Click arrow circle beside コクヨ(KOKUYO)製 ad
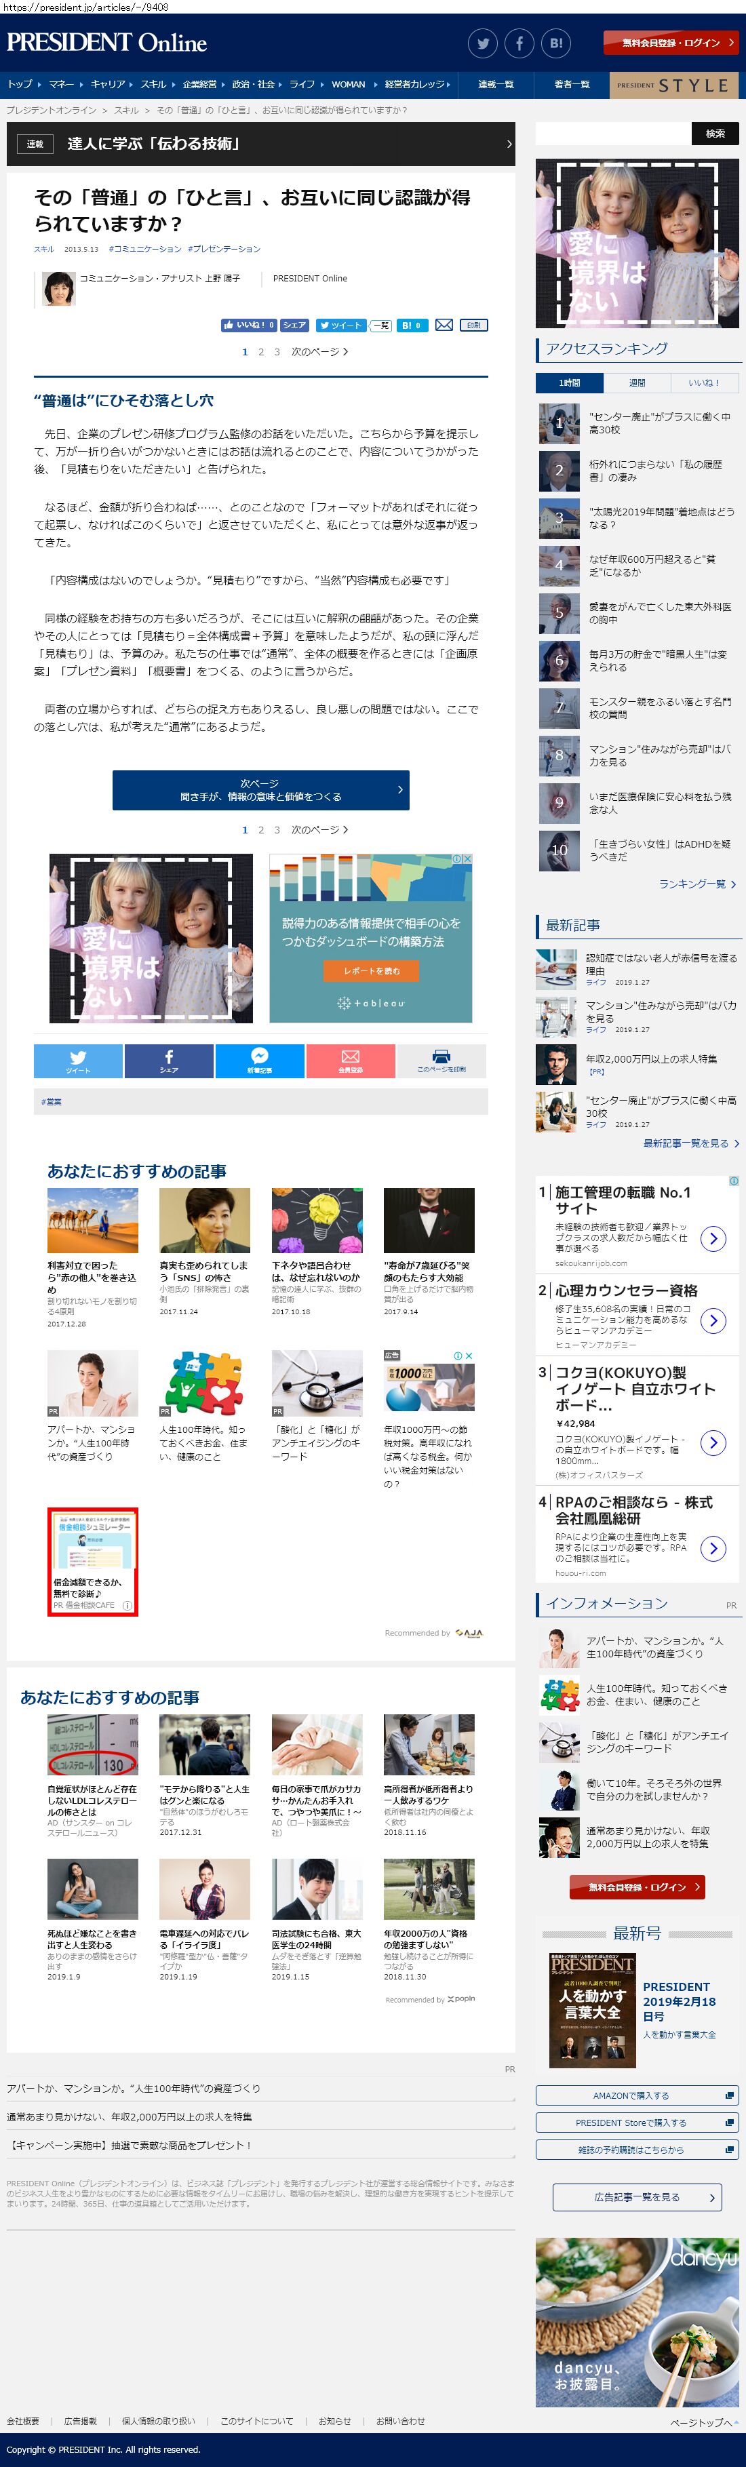Image resolution: width=746 pixels, height=2467 pixels. pos(713,1442)
